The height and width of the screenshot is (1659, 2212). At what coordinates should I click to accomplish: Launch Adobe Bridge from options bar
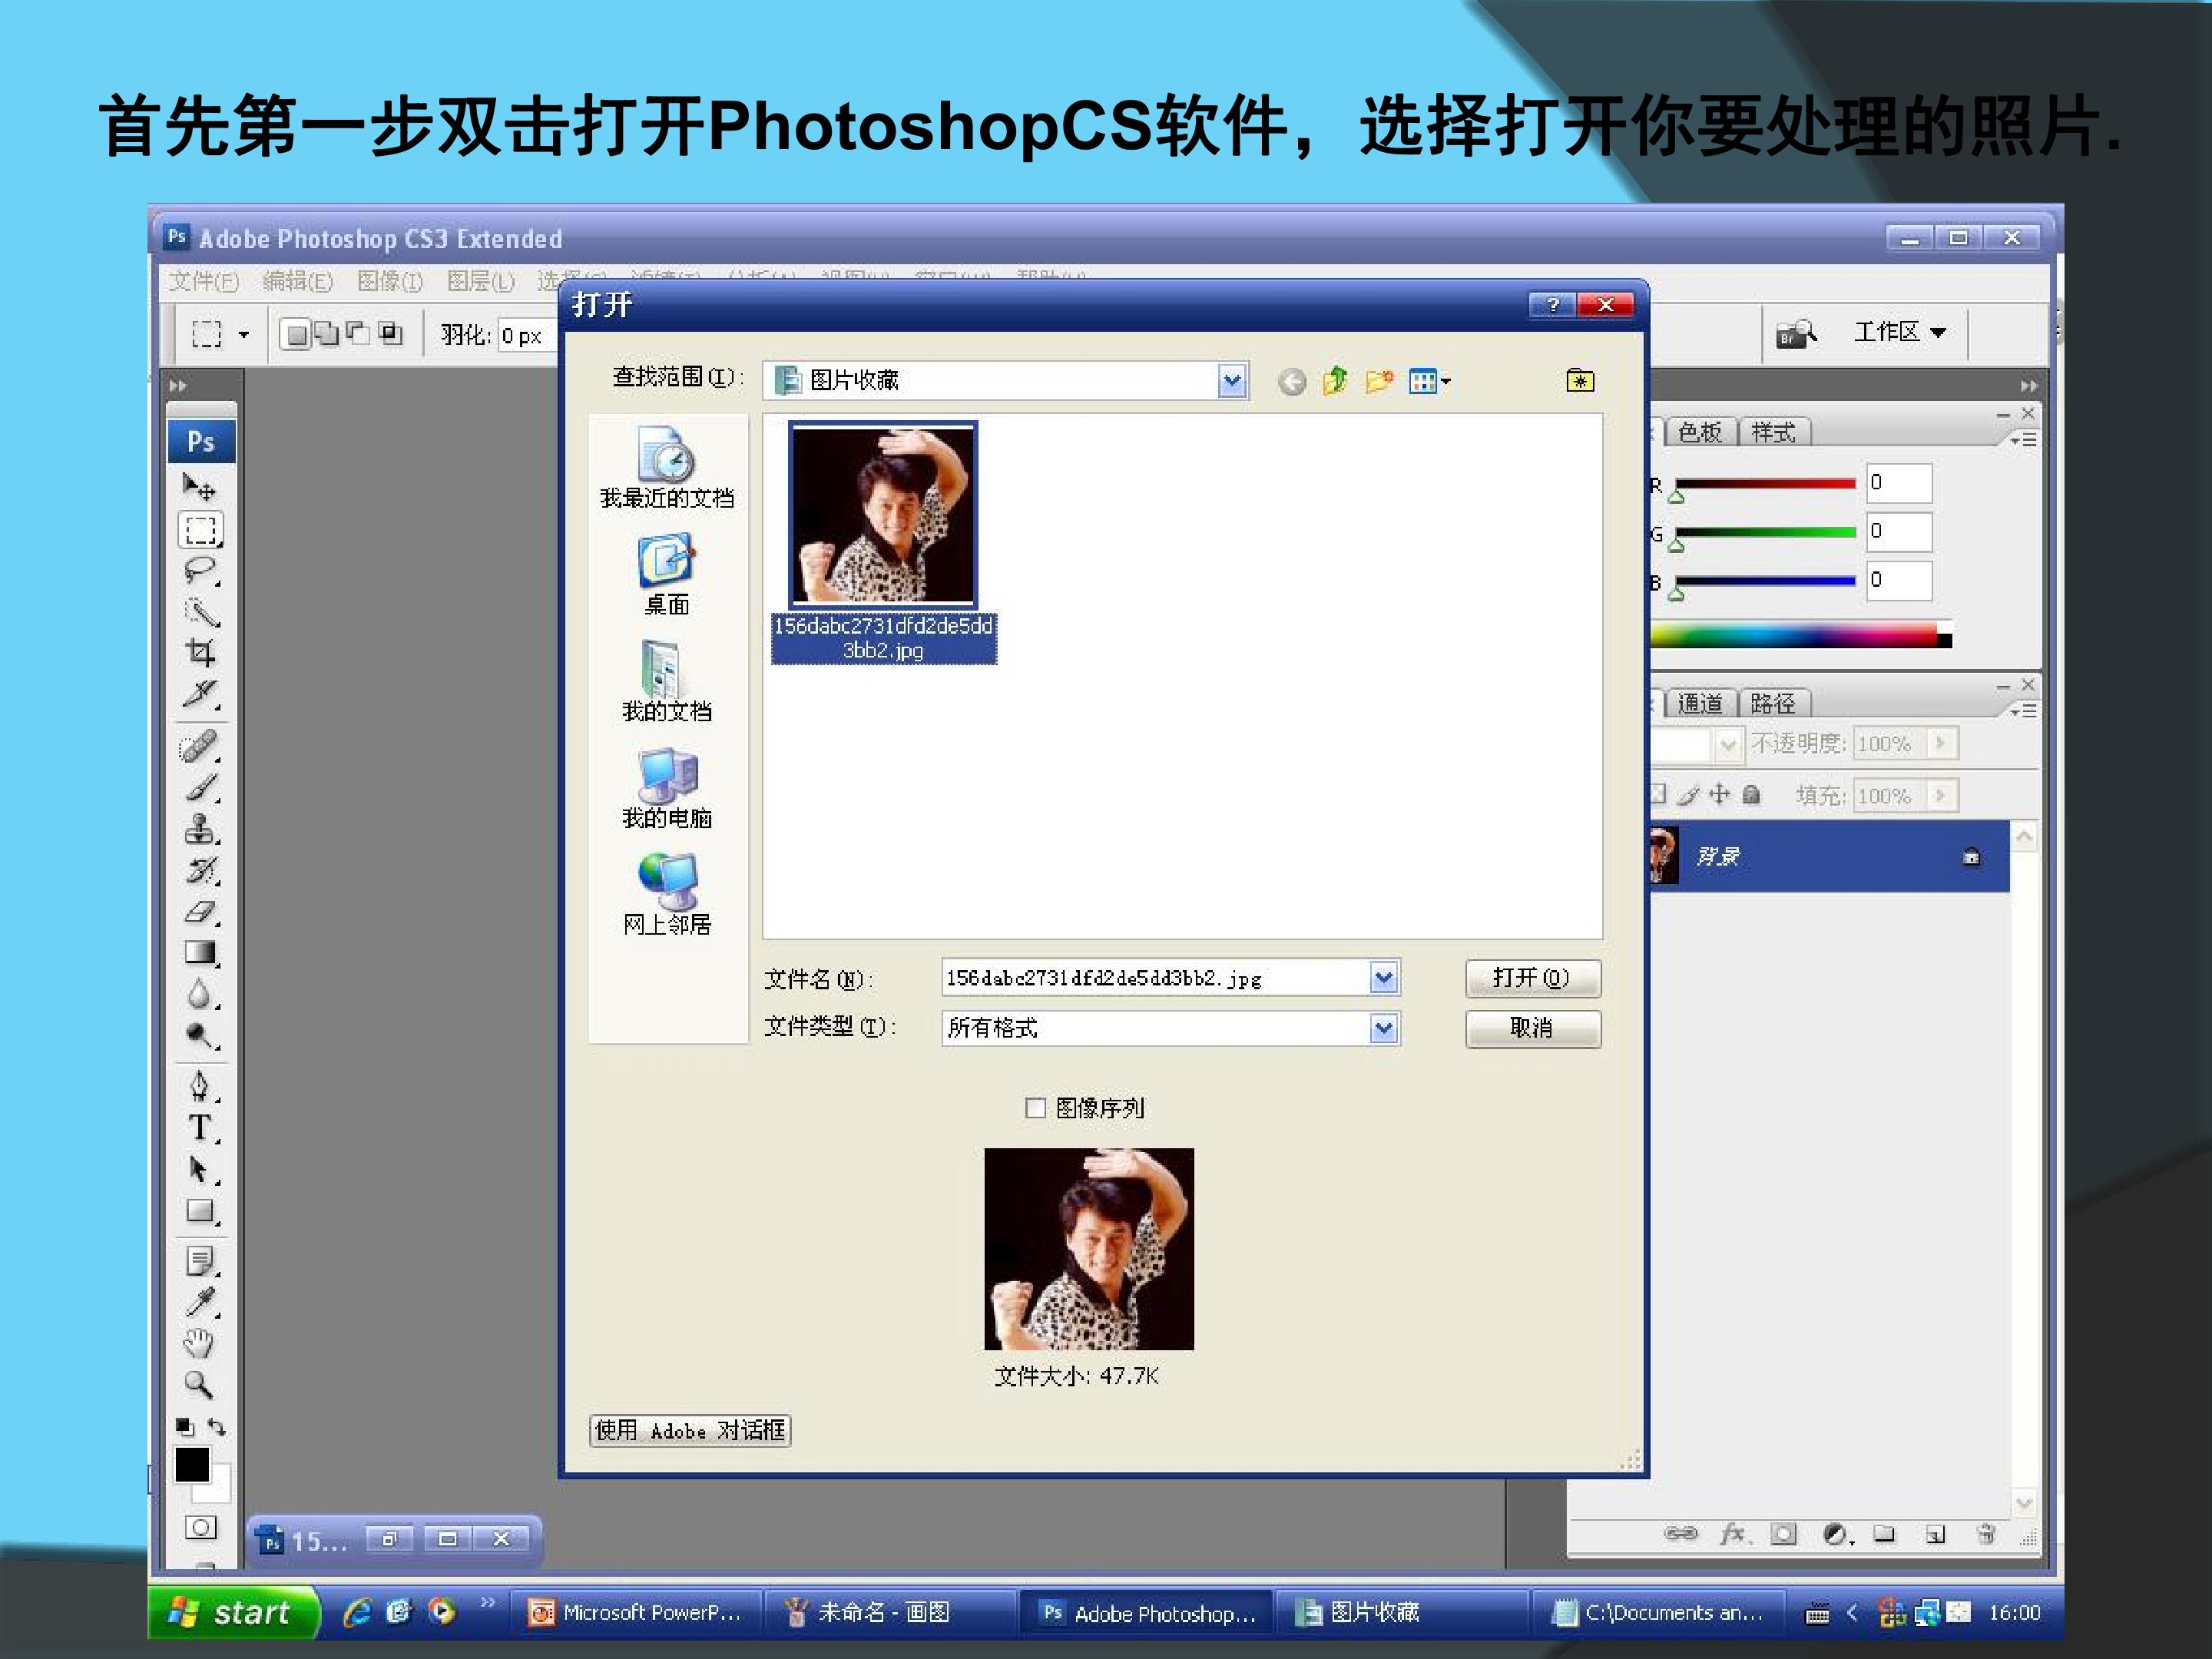click(x=1795, y=333)
